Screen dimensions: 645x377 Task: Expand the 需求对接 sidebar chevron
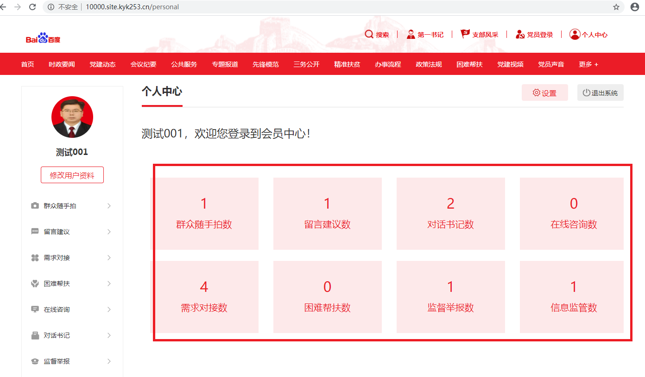pyautogui.click(x=109, y=258)
